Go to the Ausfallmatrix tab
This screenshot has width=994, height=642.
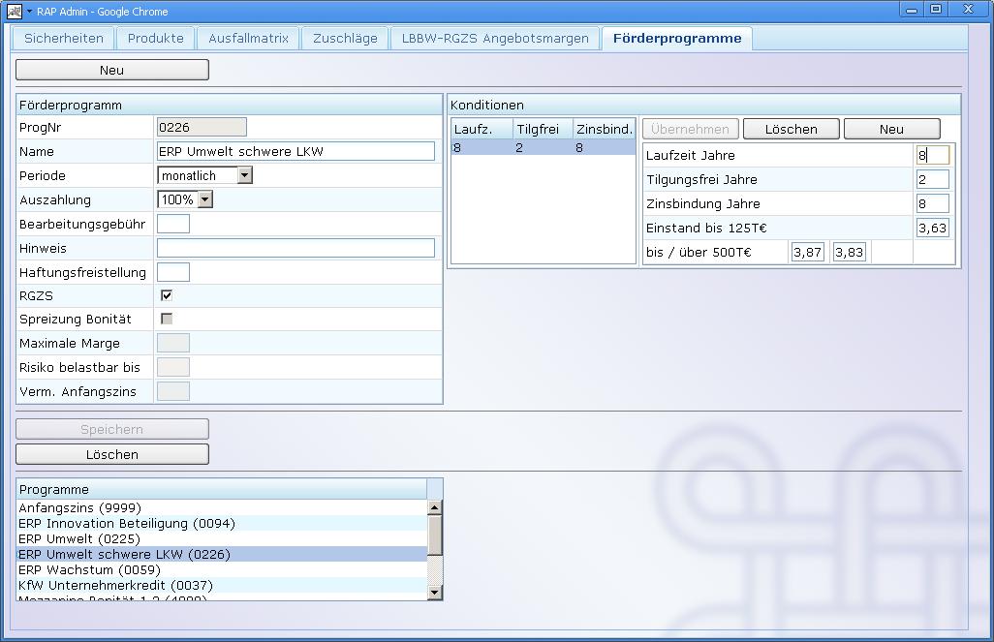pos(248,38)
